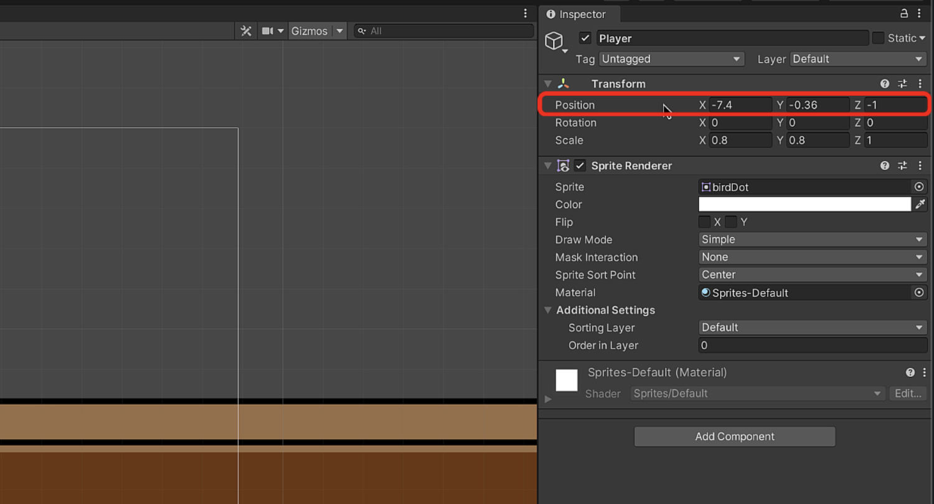Open the material options three-dot menu
The width and height of the screenshot is (934, 504).
coord(924,373)
